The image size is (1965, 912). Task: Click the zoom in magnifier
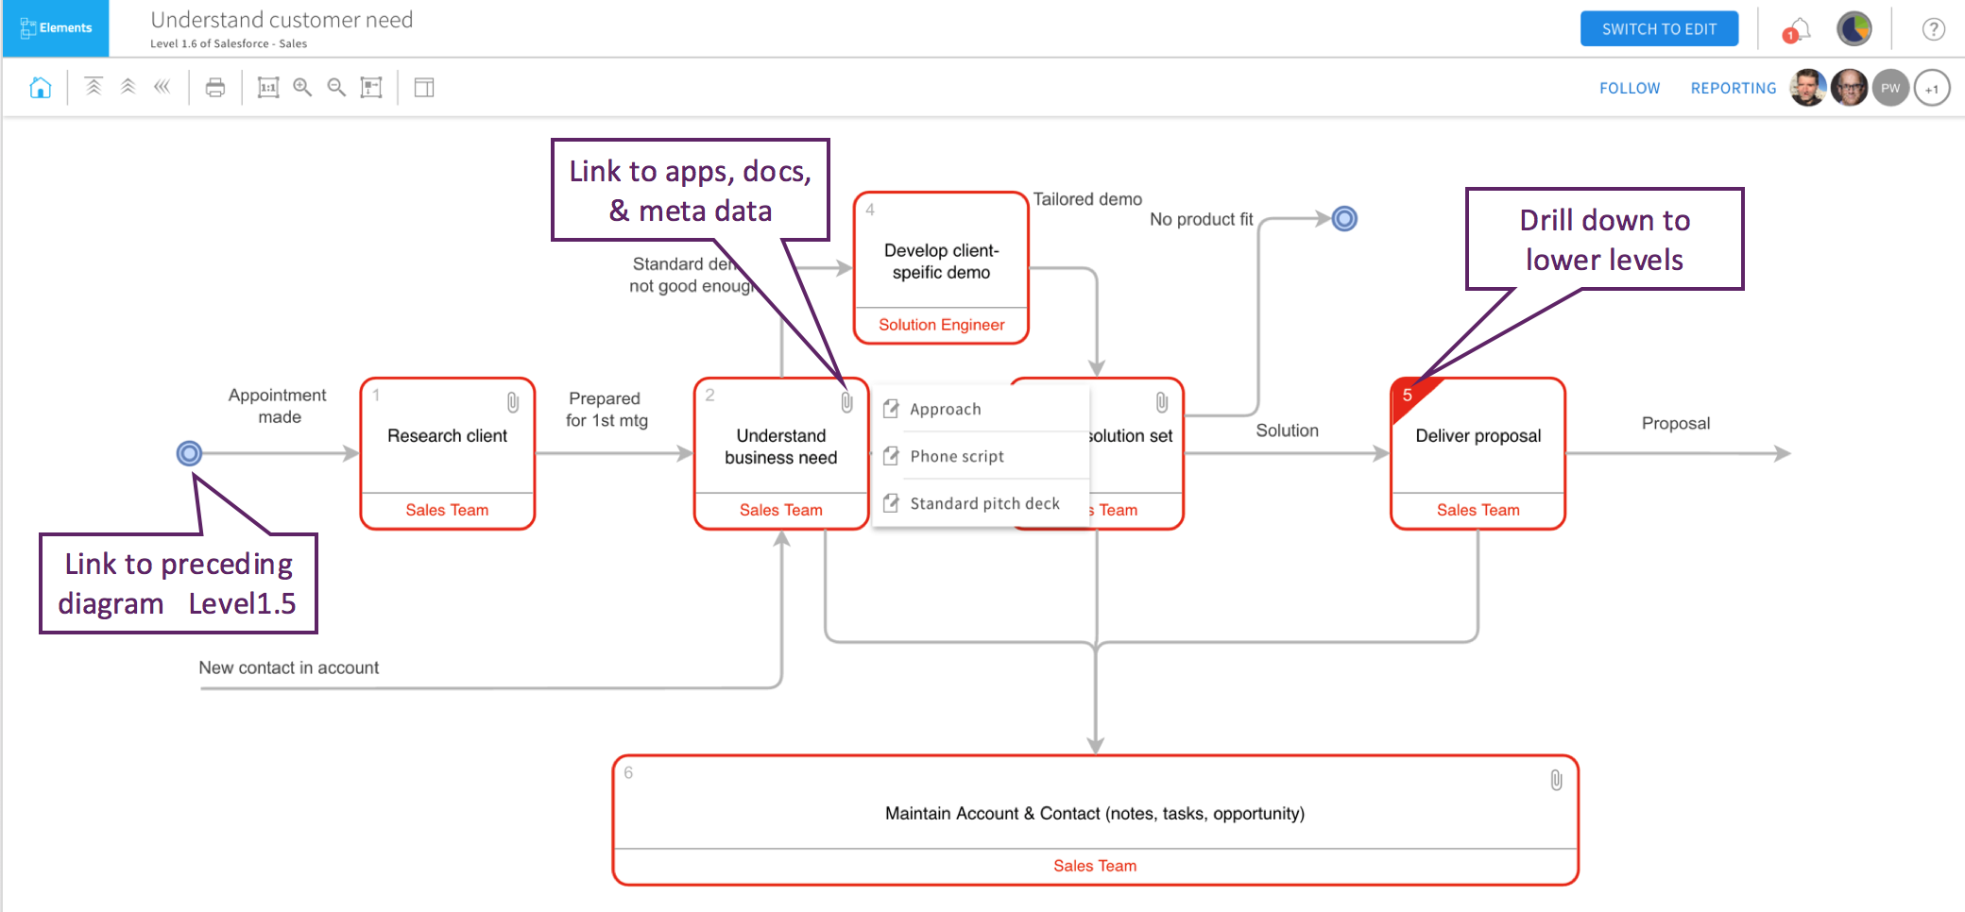302,88
